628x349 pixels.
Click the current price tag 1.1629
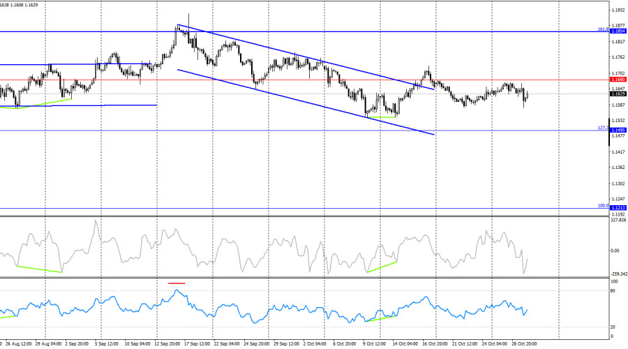click(618, 94)
